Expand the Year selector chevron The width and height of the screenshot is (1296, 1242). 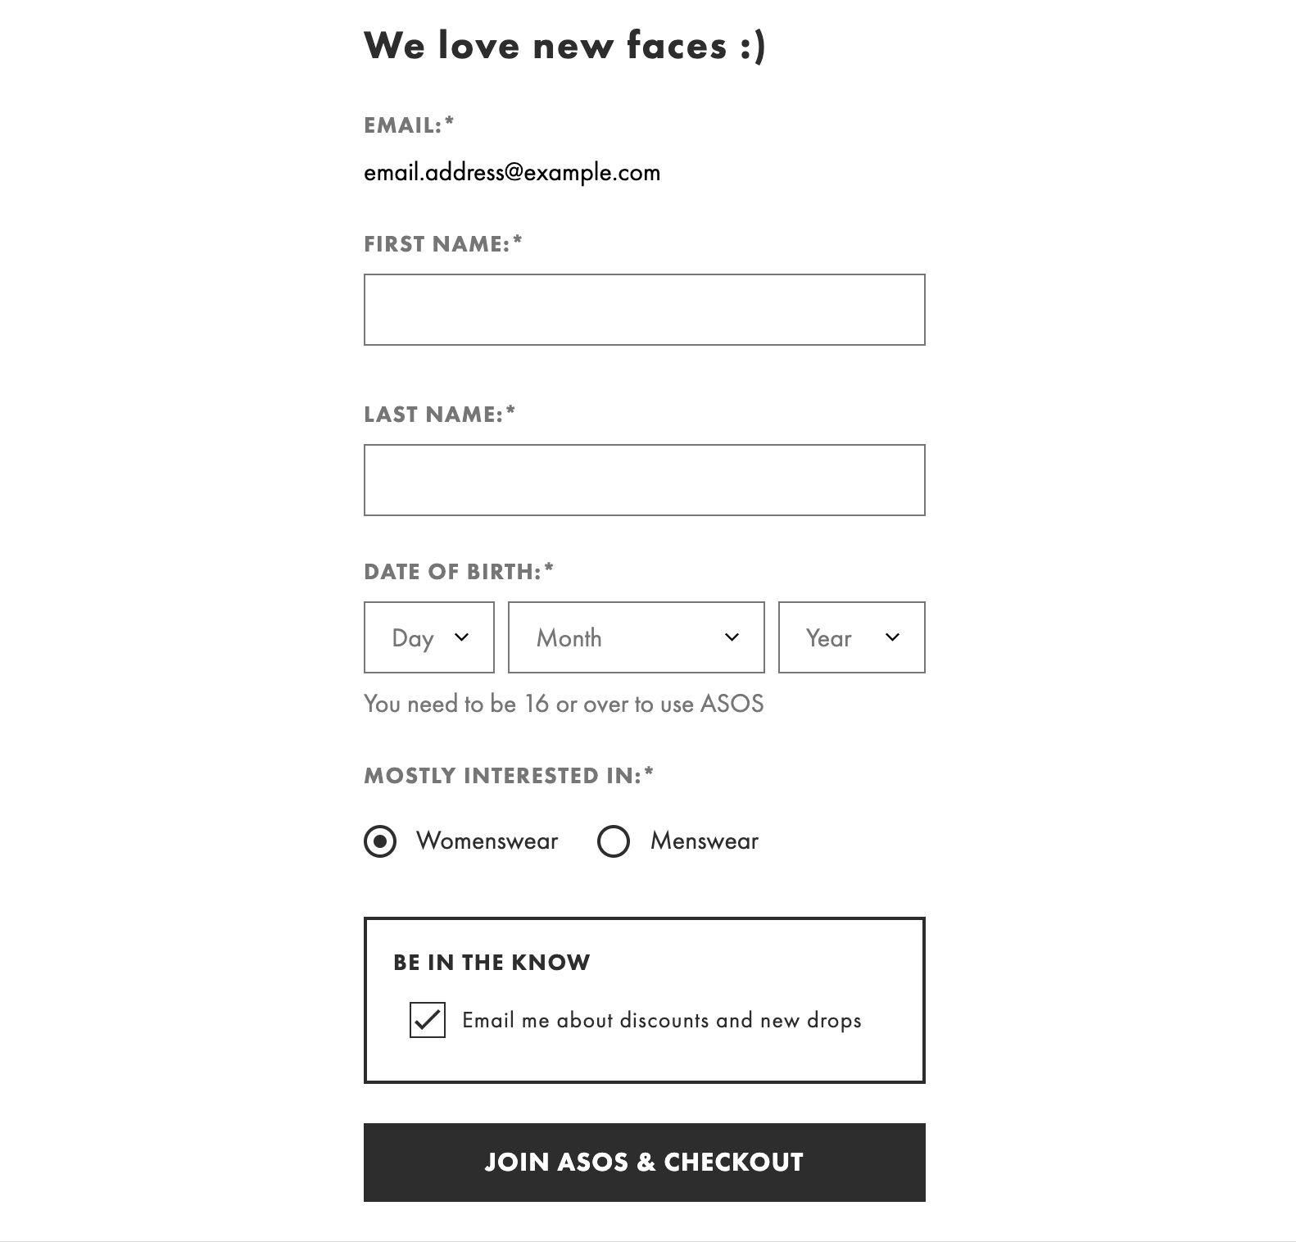(893, 637)
